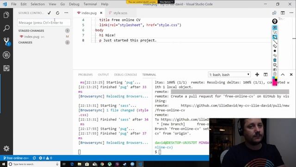The width and height of the screenshot is (296, 167).
Task: Open errors and warnings count in status bar
Action: [45, 158]
